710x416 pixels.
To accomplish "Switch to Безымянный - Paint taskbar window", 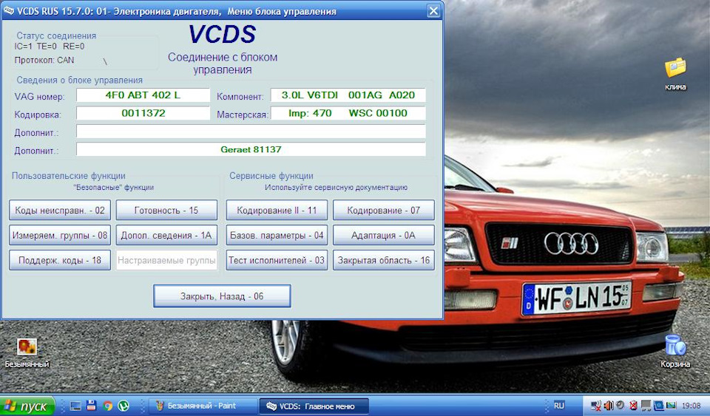I will tap(201, 406).
